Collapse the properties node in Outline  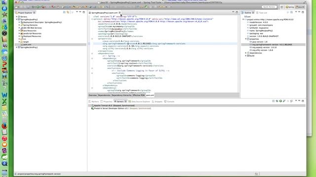tap(246, 39)
